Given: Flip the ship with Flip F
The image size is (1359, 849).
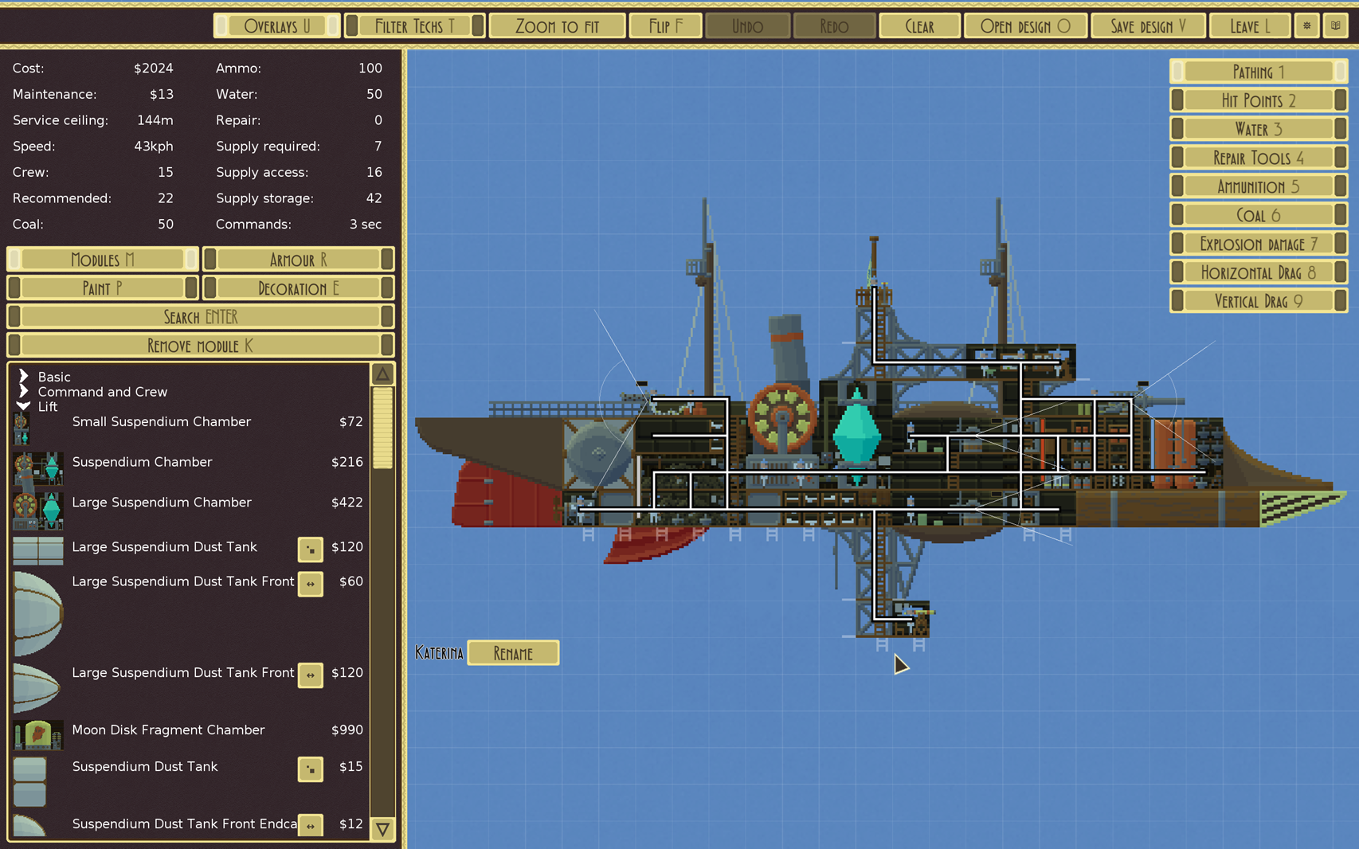Looking at the screenshot, I should pos(665,25).
